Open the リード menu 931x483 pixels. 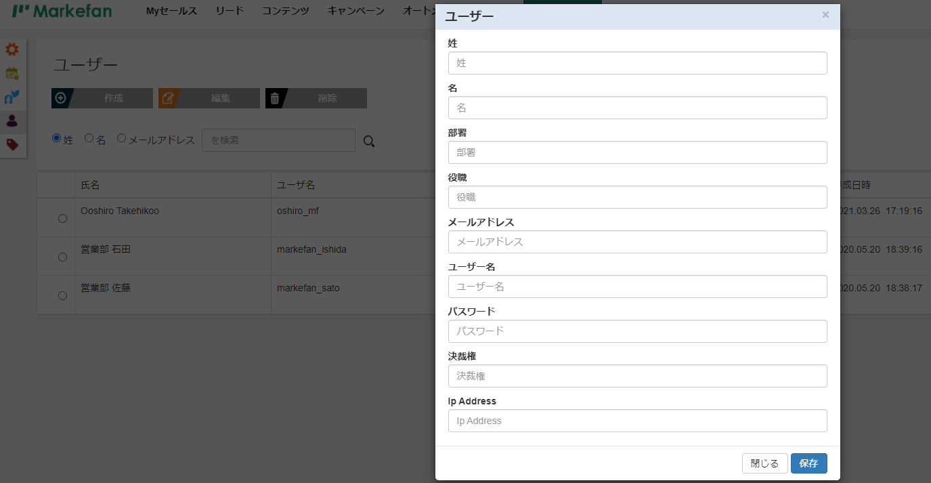230,11
